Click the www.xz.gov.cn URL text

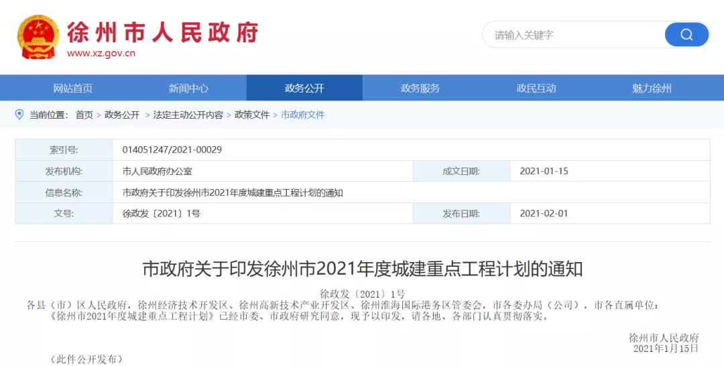point(101,53)
